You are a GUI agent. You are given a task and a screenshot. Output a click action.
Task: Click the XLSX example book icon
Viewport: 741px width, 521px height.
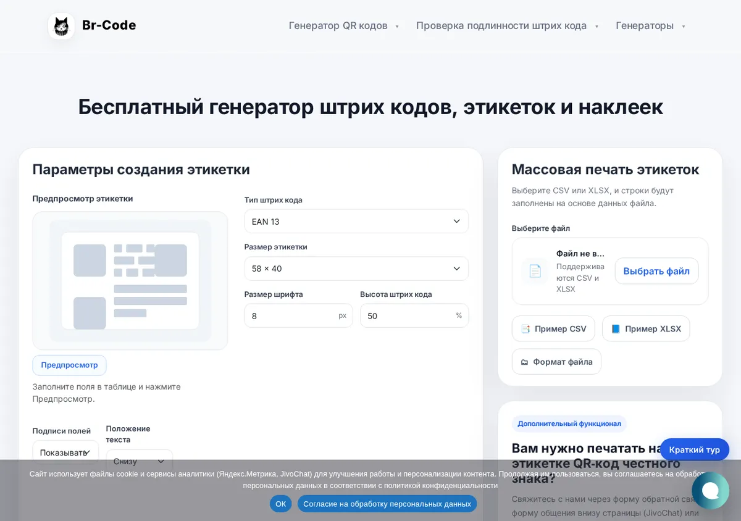point(616,329)
